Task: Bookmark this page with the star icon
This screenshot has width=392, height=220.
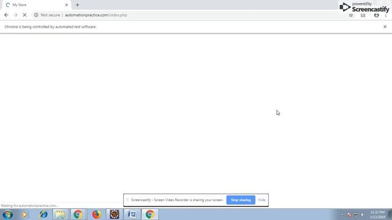Action: [351, 15]
